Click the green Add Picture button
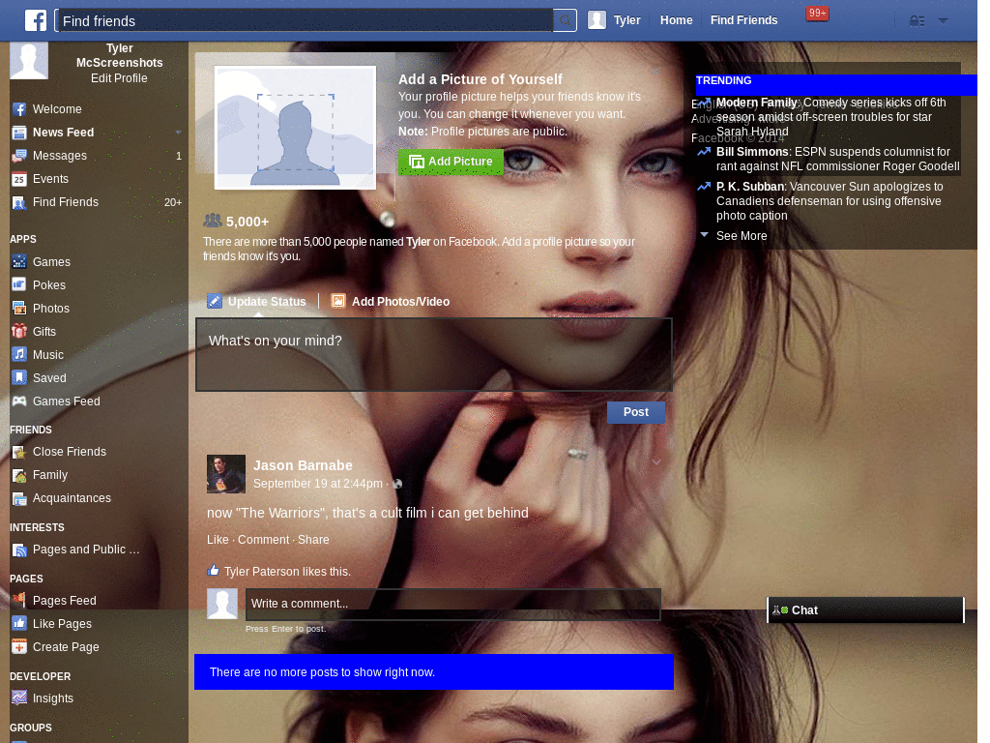The image size is (990, 743). 451,162
